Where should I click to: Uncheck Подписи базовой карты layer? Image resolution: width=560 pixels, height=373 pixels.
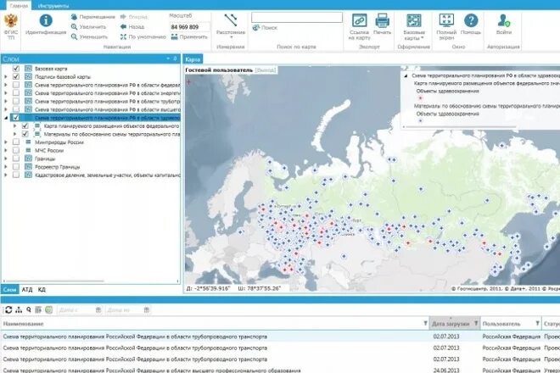click(x=16, y=77)
